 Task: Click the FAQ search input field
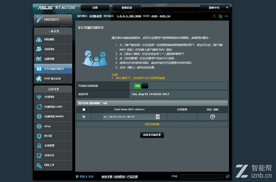coord(201,176)
